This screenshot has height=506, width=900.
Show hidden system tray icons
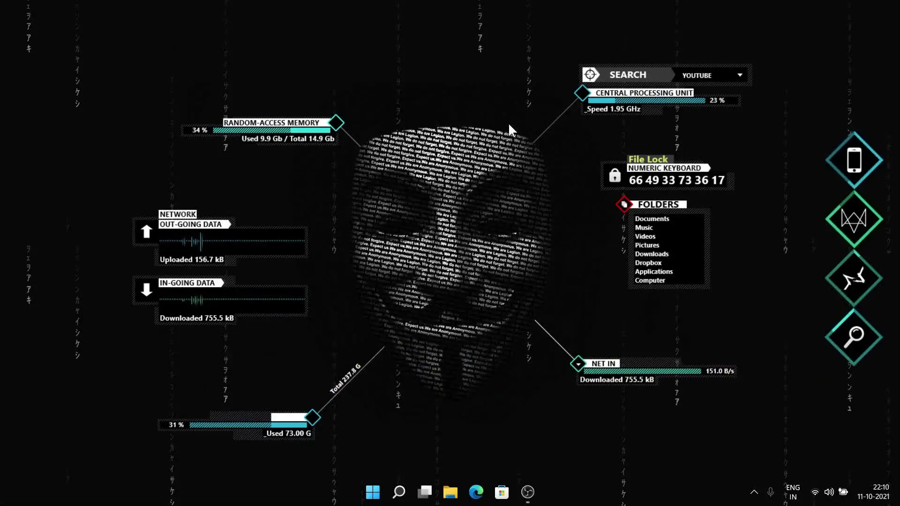[754, 492]
